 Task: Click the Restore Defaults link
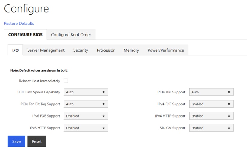19,23
